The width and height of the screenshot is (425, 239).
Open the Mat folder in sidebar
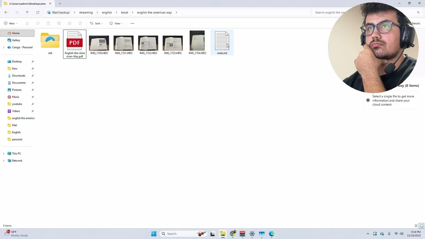(x=14, y=125)
